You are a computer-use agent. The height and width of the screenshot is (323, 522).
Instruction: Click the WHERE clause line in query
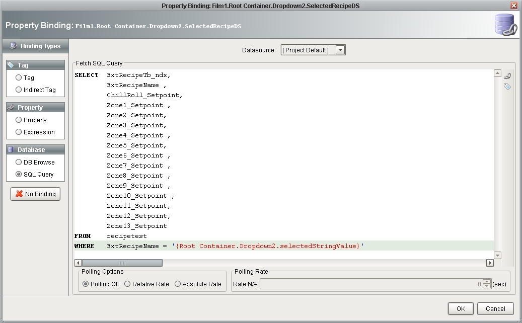coord(284,246)
